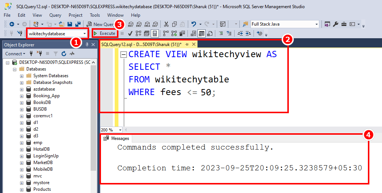
Task: Click the Find in Files icon
Action: point(245,24)
